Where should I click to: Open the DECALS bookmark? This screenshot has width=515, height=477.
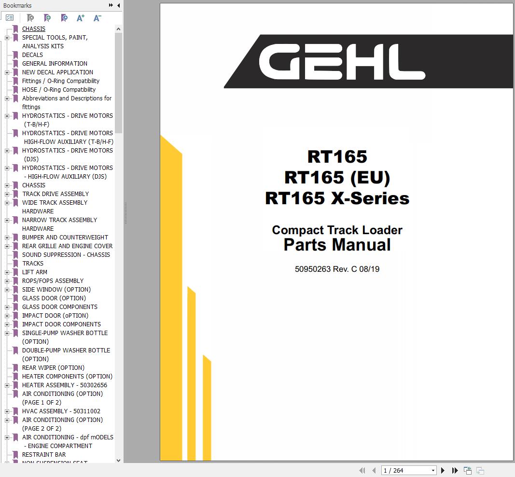(32, 55)
